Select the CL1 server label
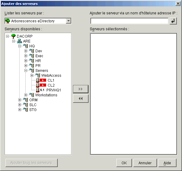The width and height of the screenshot is (182, 171). pyautogui.click(x=51, y=80)
